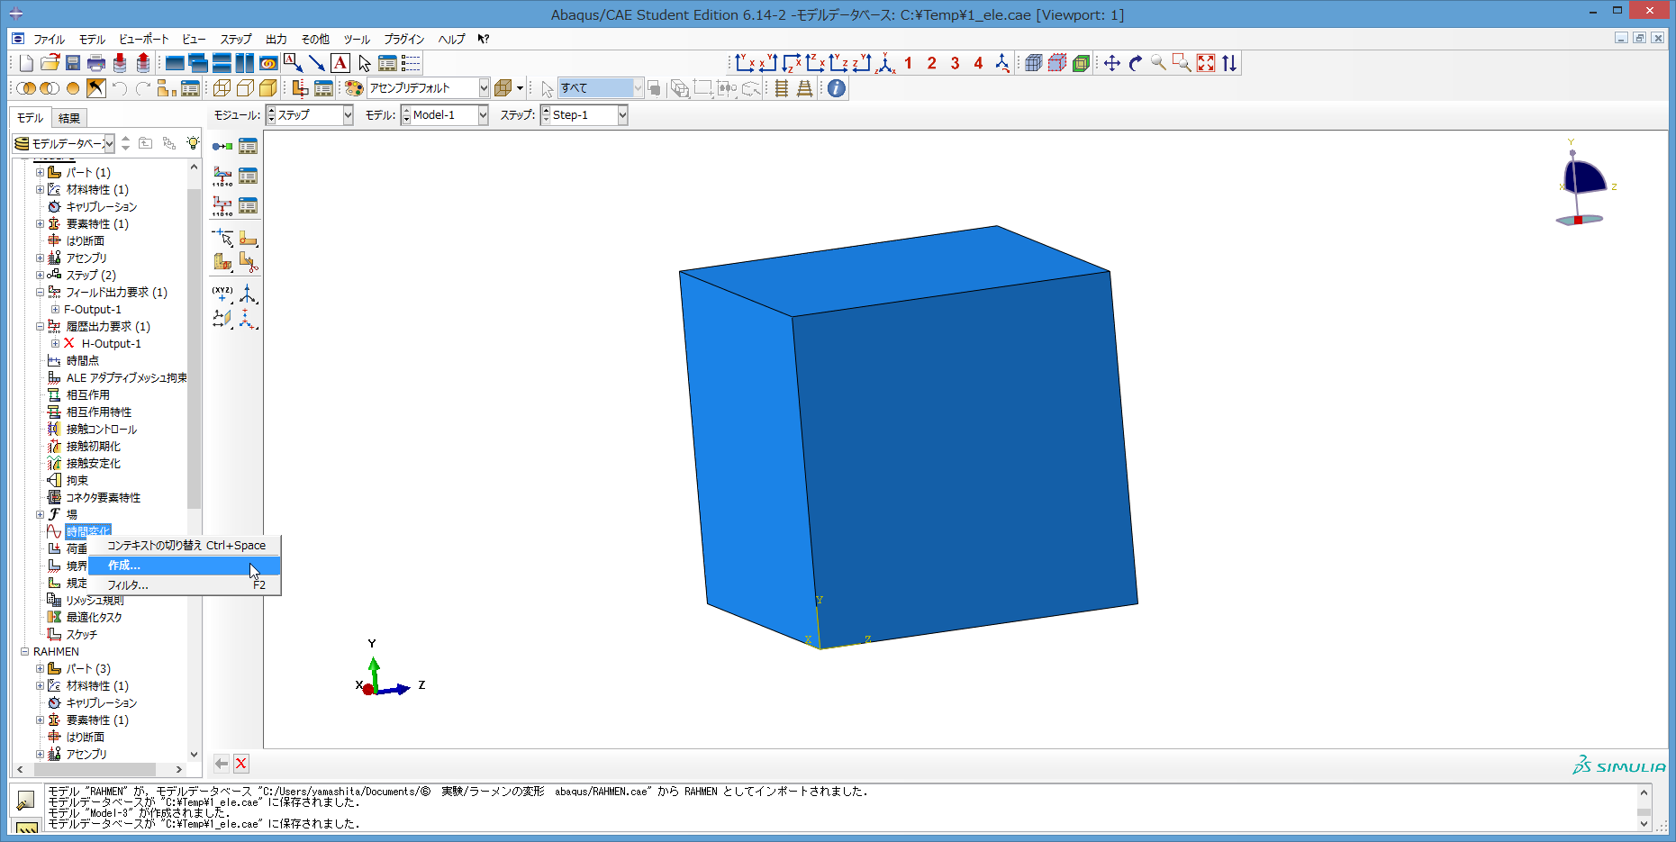Open the ファイル menu
Screen dimensions: 1676x842
[50, 40]
